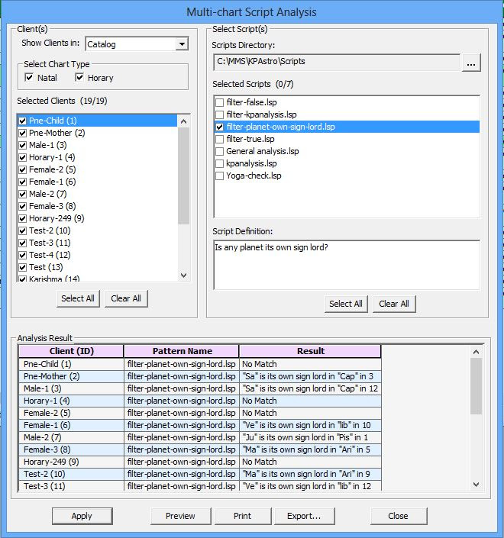Screen dimensions: 504x538
Task: Select the Male-2 (7) result row
Action: pos(200,437)
